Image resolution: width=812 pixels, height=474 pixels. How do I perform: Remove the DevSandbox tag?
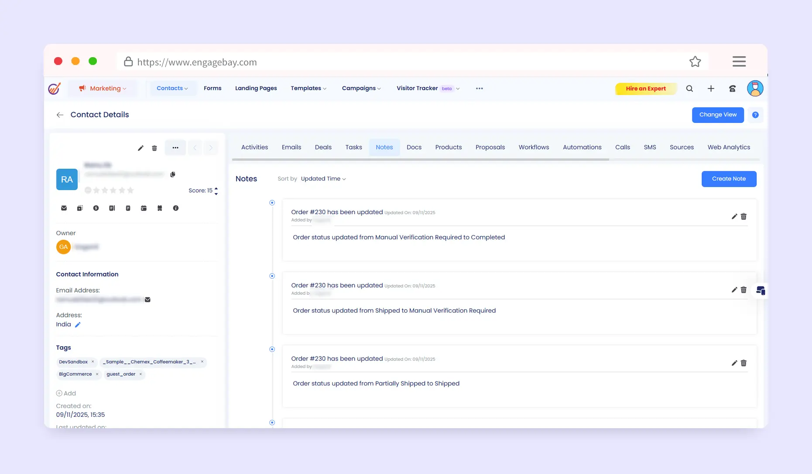(x=93, y=362)
